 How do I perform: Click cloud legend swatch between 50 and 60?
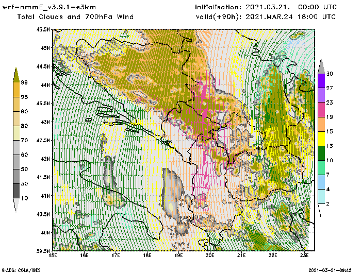17,162
